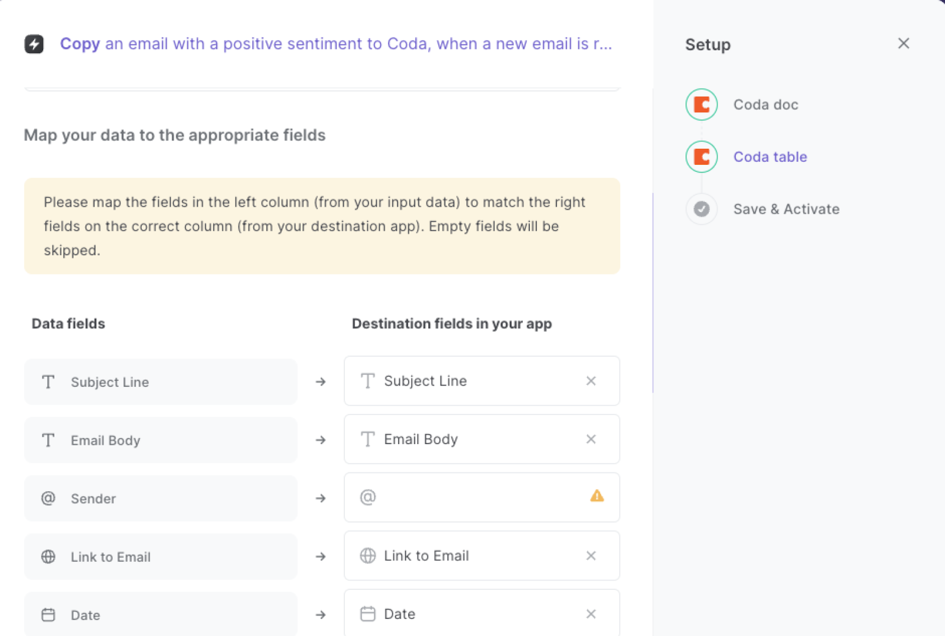This screenshot has width=945, height=636.
Task: Click the Coda table step icon
Action: [x=700, y=156]
